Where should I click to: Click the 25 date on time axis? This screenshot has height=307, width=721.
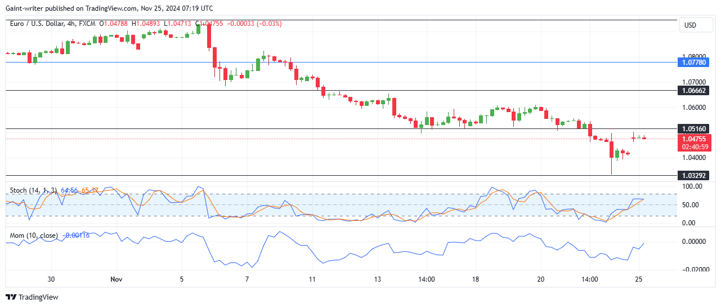(x=638, y=279)
